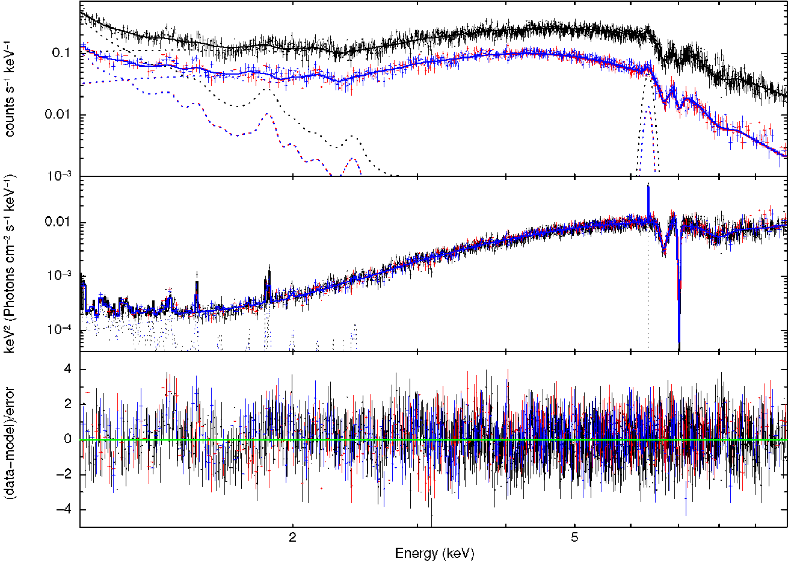
Task: Click the '−4' tick in residual panel
Action: point(64,509)
